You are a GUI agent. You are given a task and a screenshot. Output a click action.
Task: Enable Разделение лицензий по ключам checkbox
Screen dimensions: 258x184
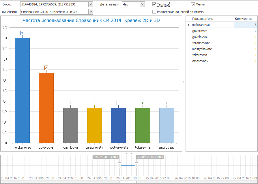[x=154, y=12]
